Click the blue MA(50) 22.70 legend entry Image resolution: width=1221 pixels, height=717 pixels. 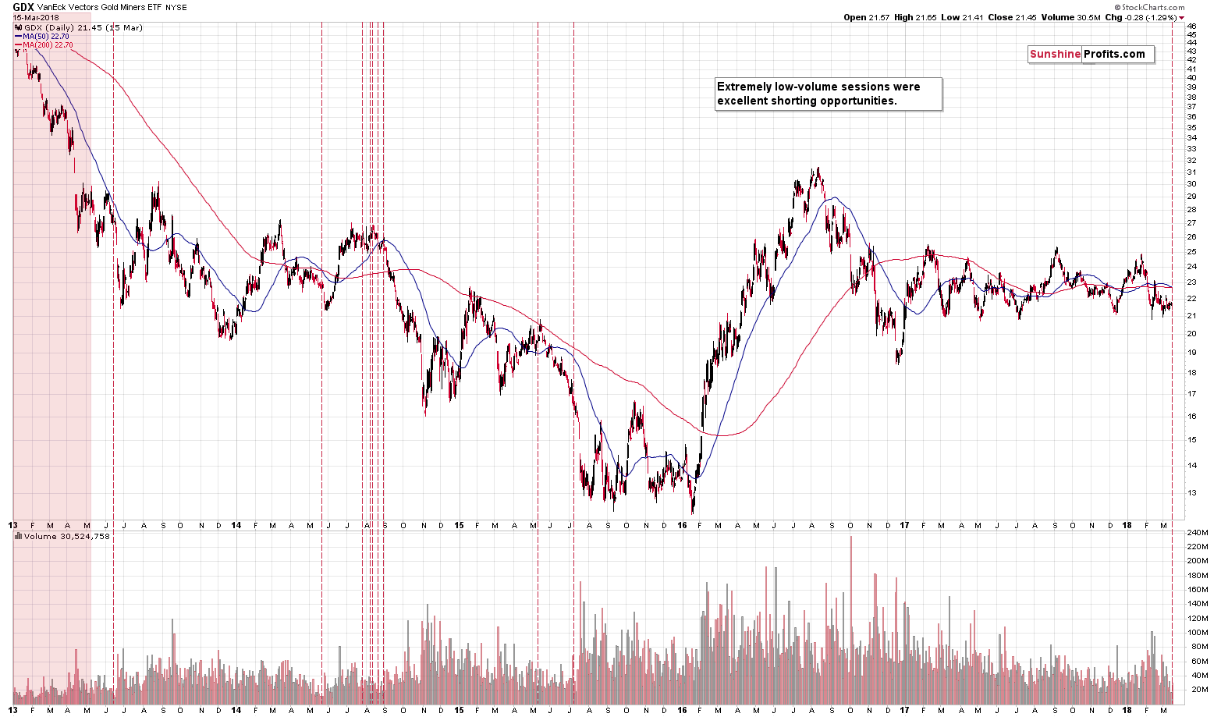tap(42, 36)
